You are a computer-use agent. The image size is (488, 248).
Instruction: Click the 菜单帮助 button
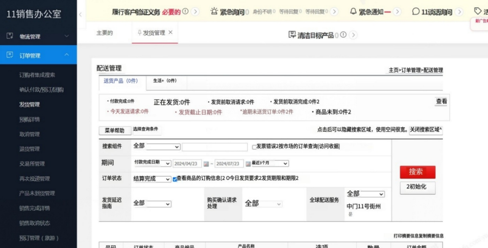point(114,130)
